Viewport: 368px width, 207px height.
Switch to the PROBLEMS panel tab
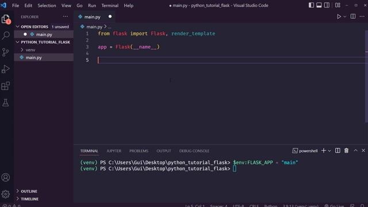(x=139, y=151)
